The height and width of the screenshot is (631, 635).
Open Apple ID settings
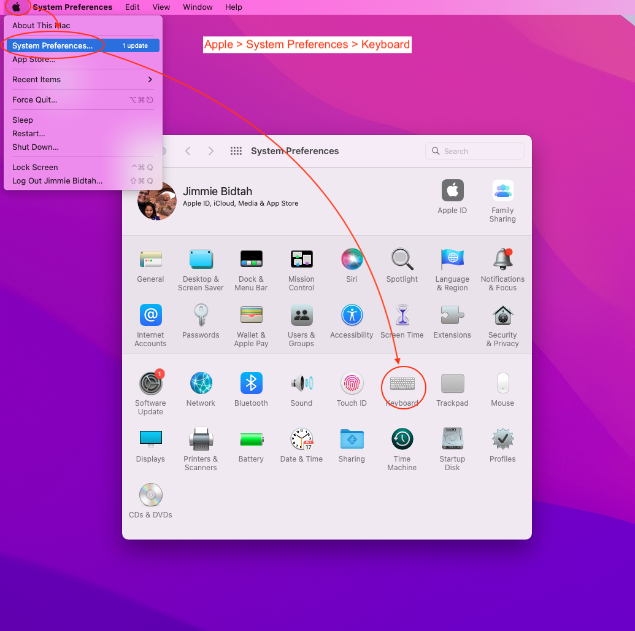coord(452,197)
